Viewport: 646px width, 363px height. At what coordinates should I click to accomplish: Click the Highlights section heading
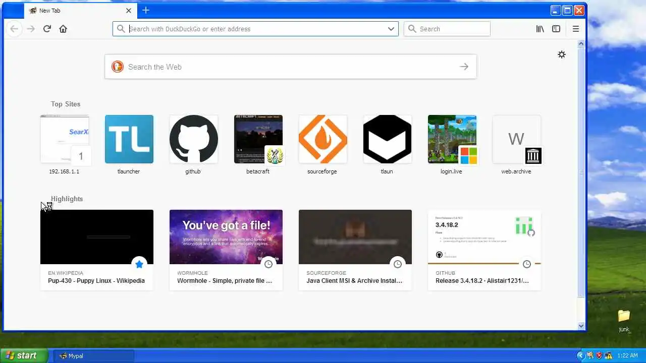coord(67,199)
